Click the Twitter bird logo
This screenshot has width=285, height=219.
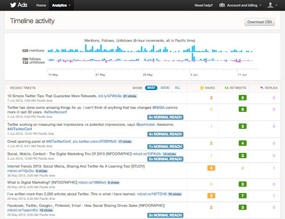coord(13,5)
